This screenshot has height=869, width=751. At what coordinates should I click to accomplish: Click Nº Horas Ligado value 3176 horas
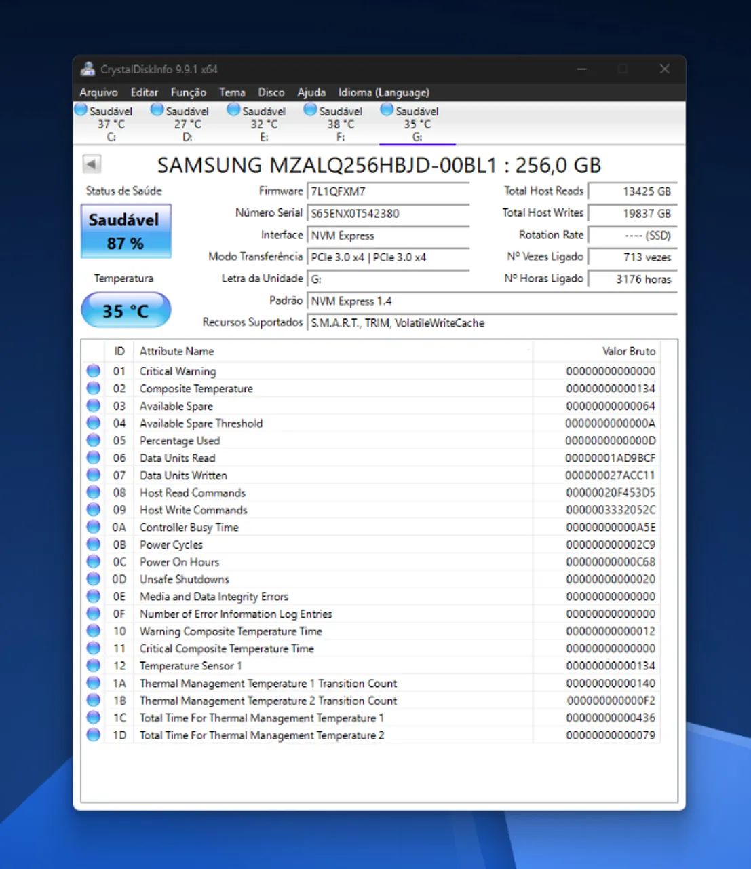pos(632,279)
